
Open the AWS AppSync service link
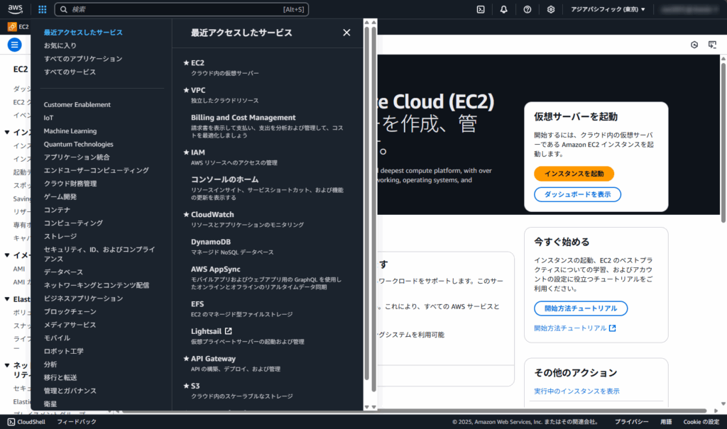216,269
